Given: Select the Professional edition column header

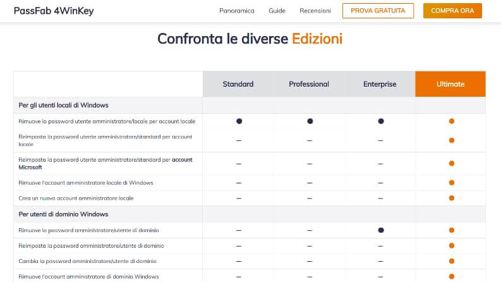Looking at the screenshot, I should 309,84.
